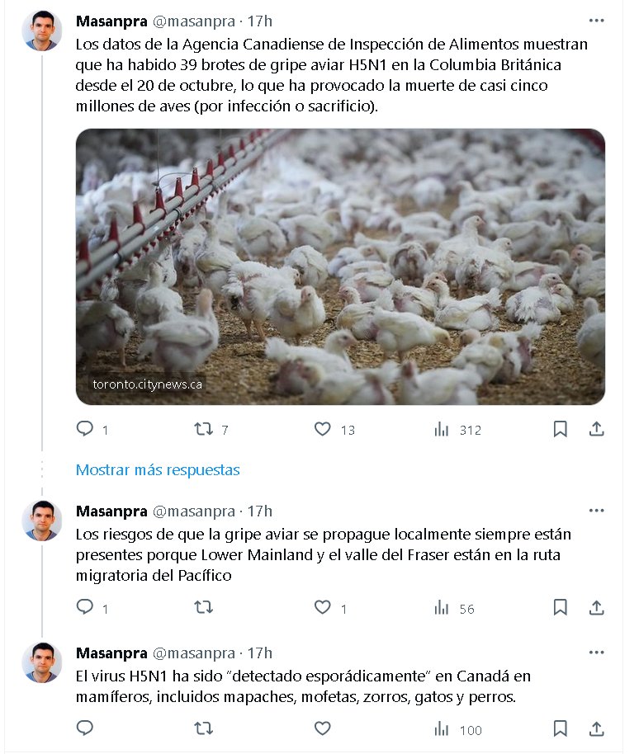
Task: Click Mostrar más respuestas link
Action: pyautogui.click(x=158, y=470)
